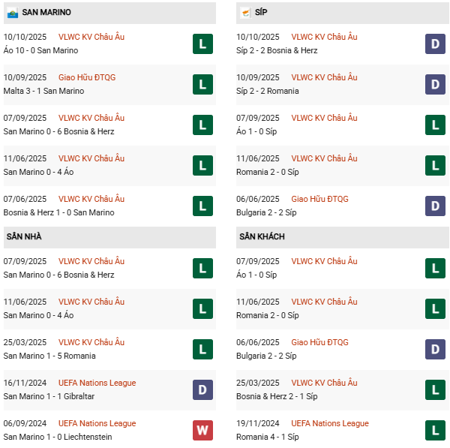This screenshot has height=448, width=450.
Task: Click the L badge for Romania 4-1 Síp
Action: click(436, 431)
